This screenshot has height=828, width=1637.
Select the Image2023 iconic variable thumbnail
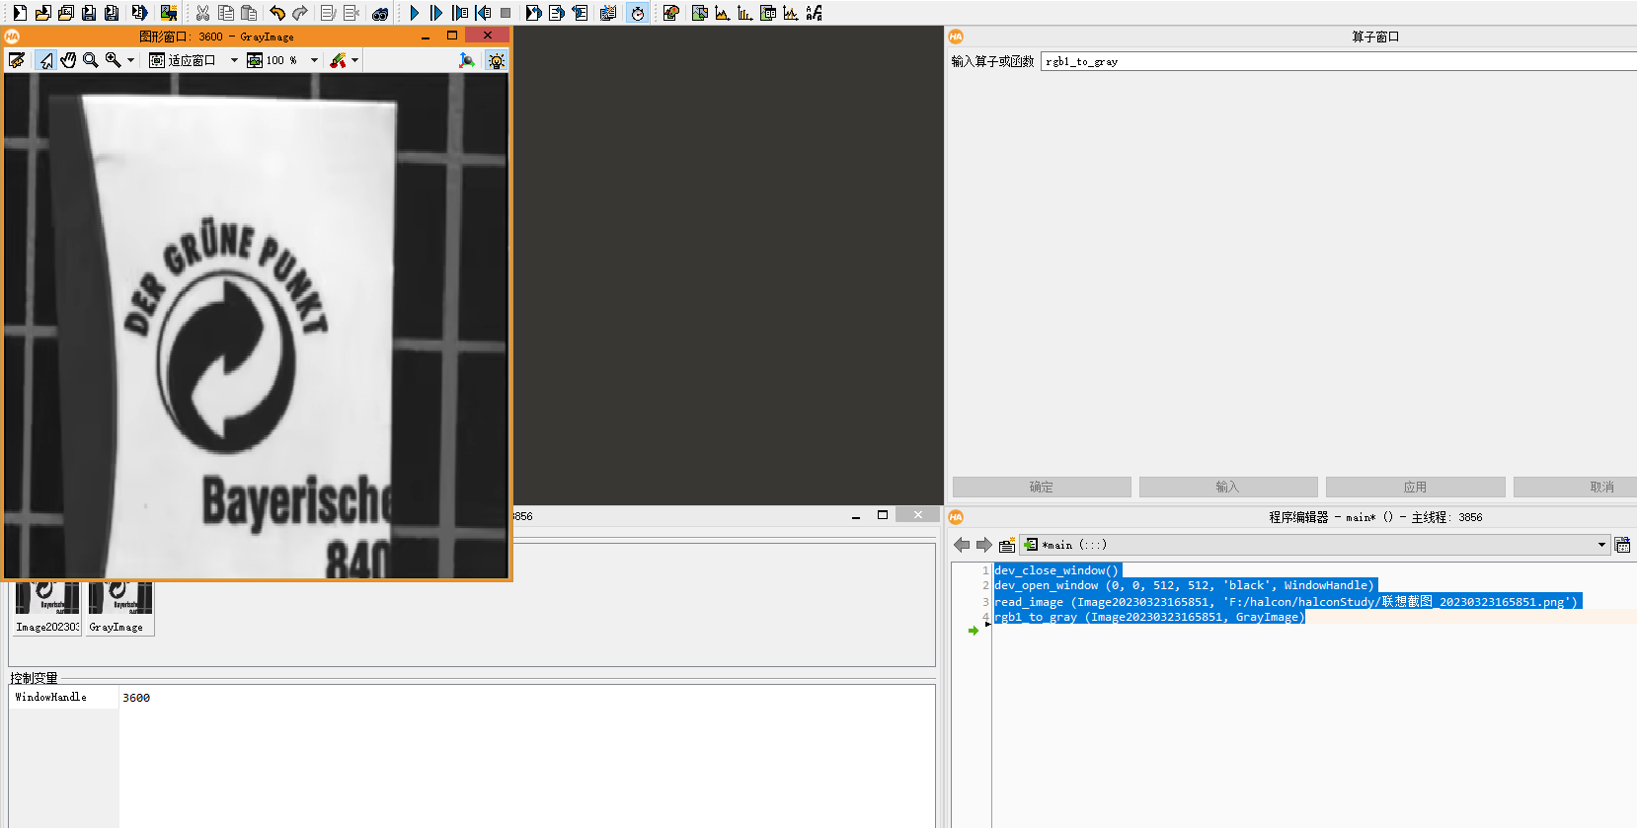click(x=47, y=607)
